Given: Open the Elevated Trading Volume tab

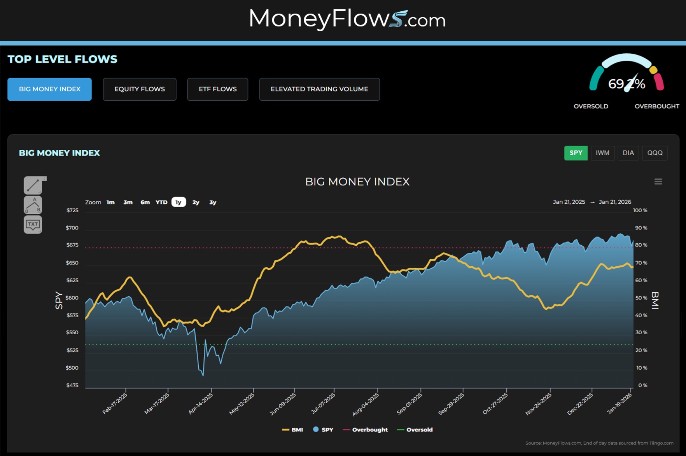Looking at the screenshot, I should tap(319, 89).
